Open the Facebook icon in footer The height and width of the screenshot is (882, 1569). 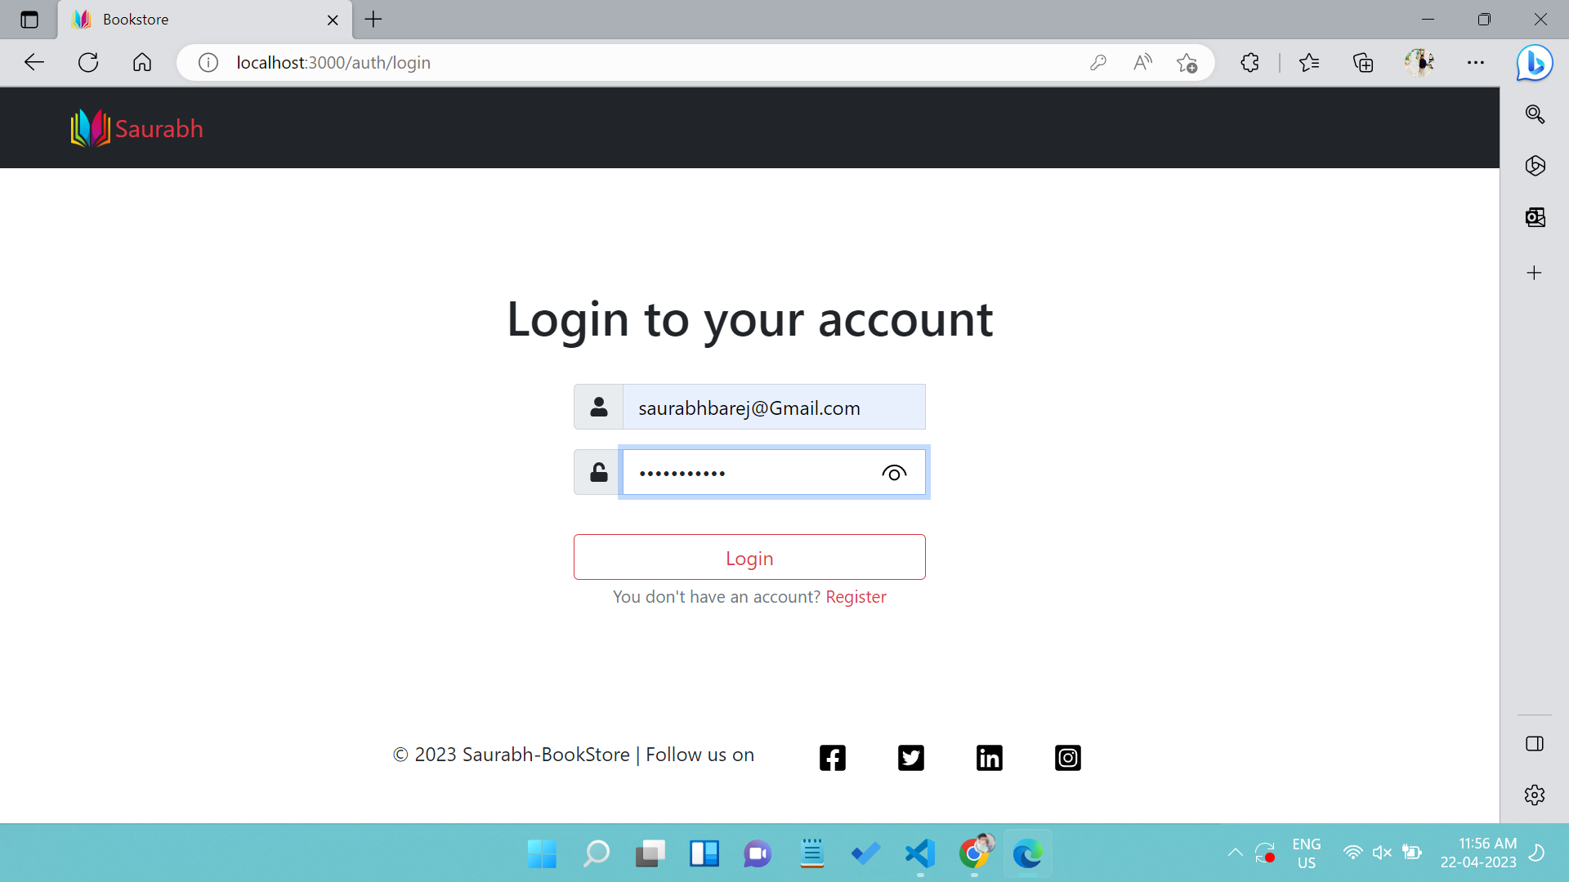coord(832,758)
